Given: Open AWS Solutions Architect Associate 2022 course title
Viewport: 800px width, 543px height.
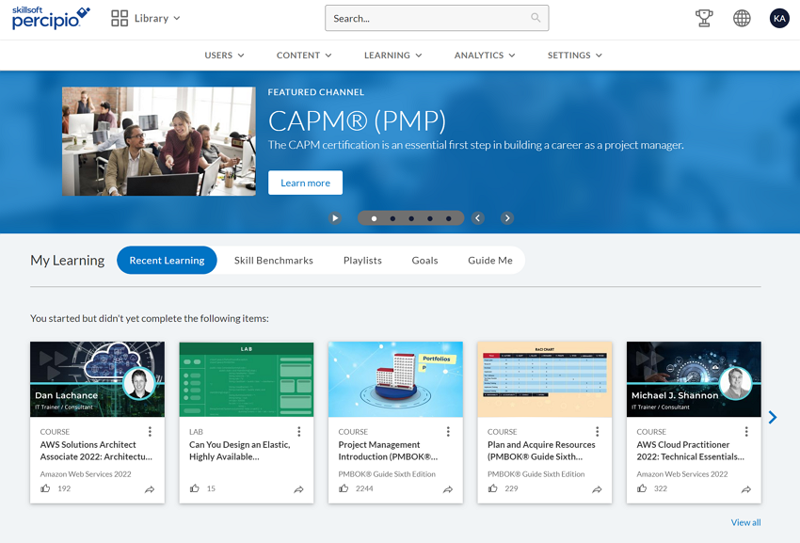Looking at the screenshot, I should click(x=96, y=451).
